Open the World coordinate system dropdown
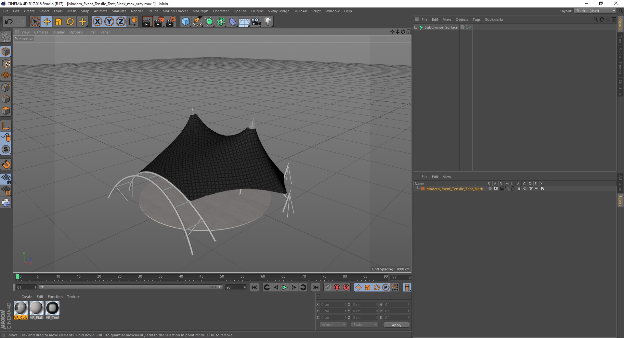 (x=333, y=325)
